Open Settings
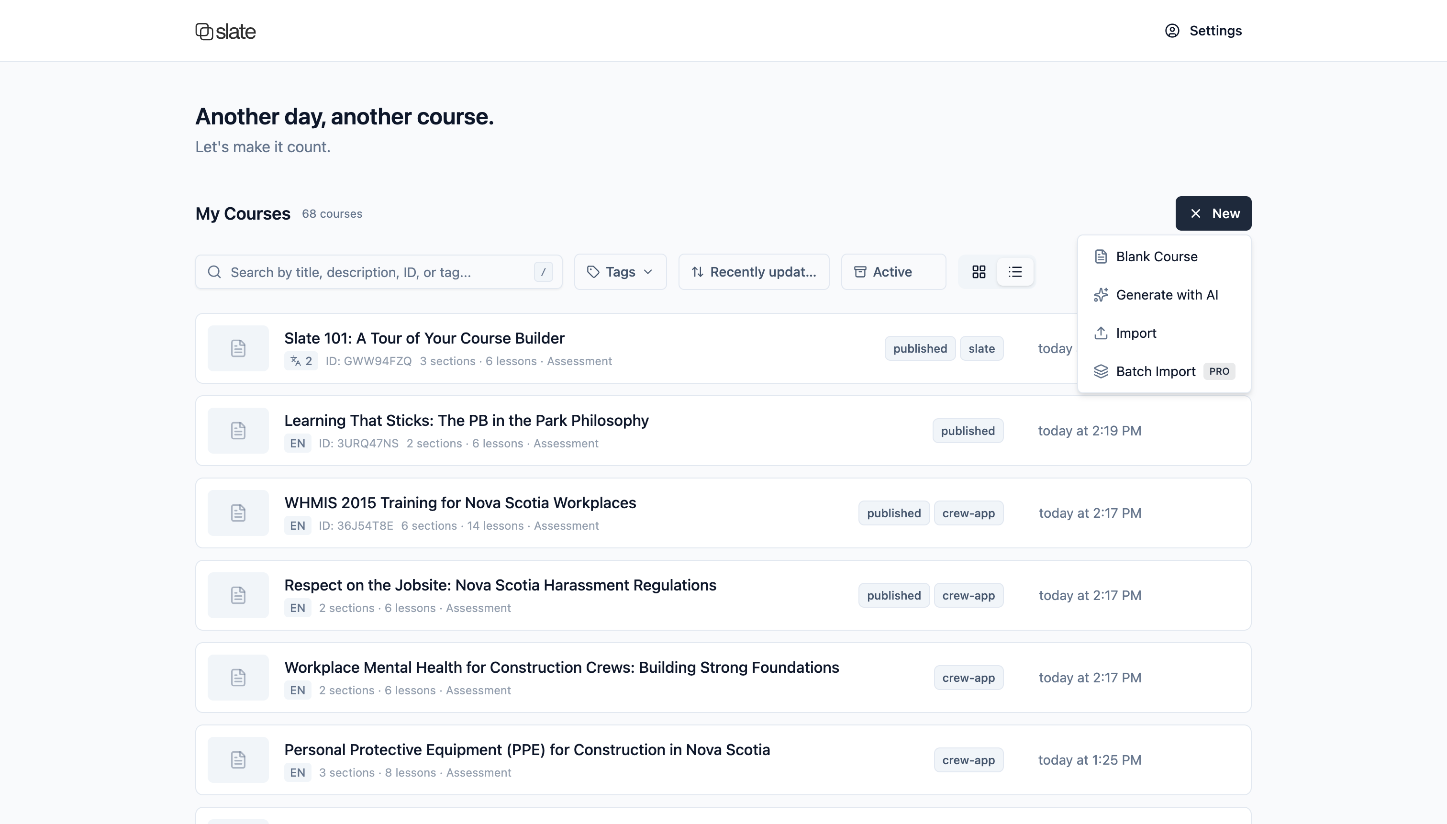This screenshot has height=824, width=1447. click(1215, 31)
